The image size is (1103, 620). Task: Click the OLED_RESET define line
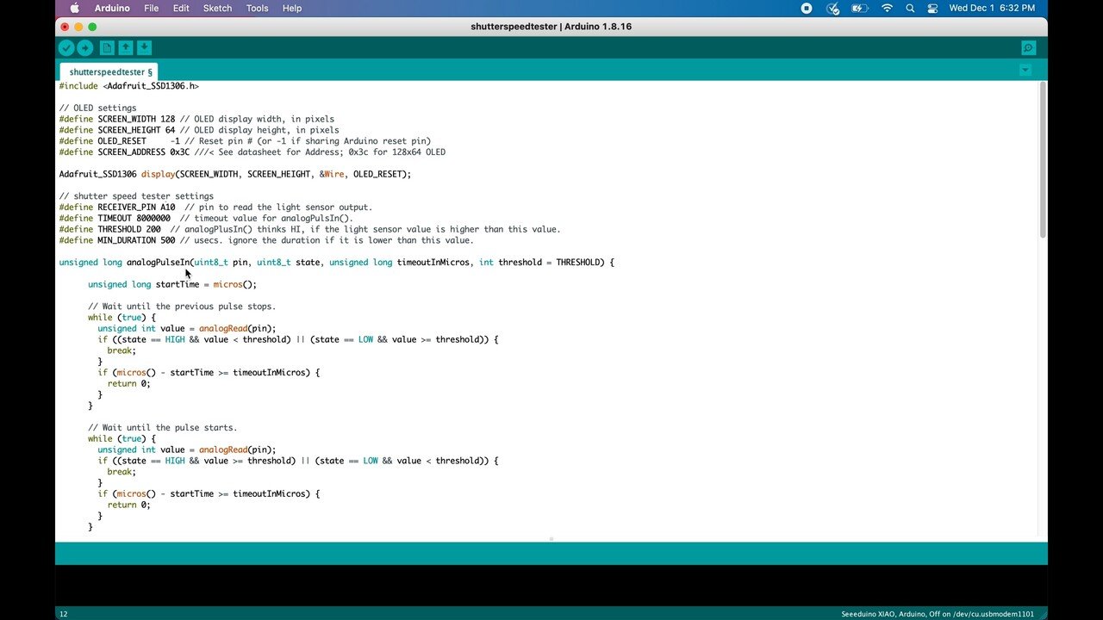pos(245,141)
